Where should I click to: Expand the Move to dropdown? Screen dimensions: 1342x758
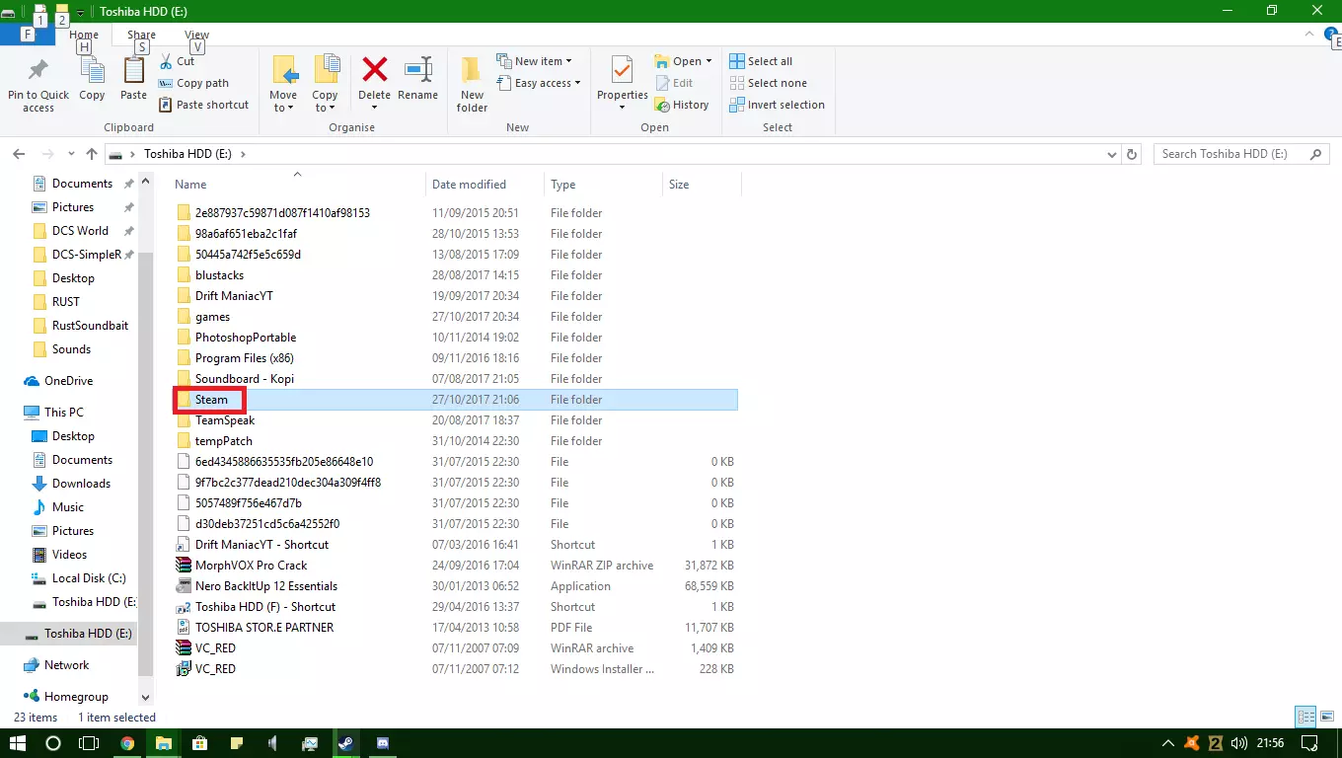283,108
